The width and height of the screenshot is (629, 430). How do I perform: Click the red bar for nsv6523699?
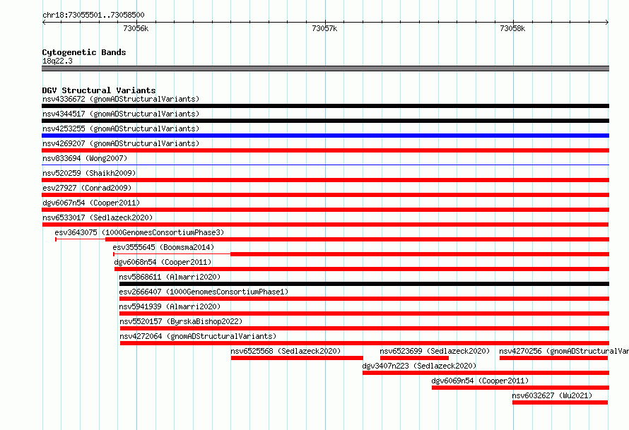pyautogui.click(x=414, y=358)
